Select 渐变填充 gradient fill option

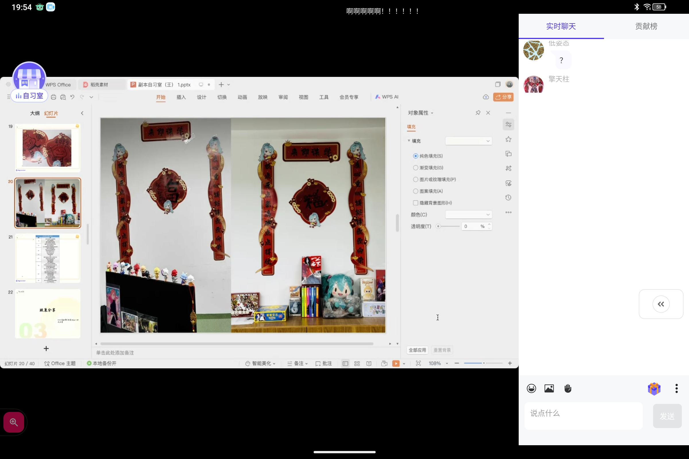(x=428, y=168)
